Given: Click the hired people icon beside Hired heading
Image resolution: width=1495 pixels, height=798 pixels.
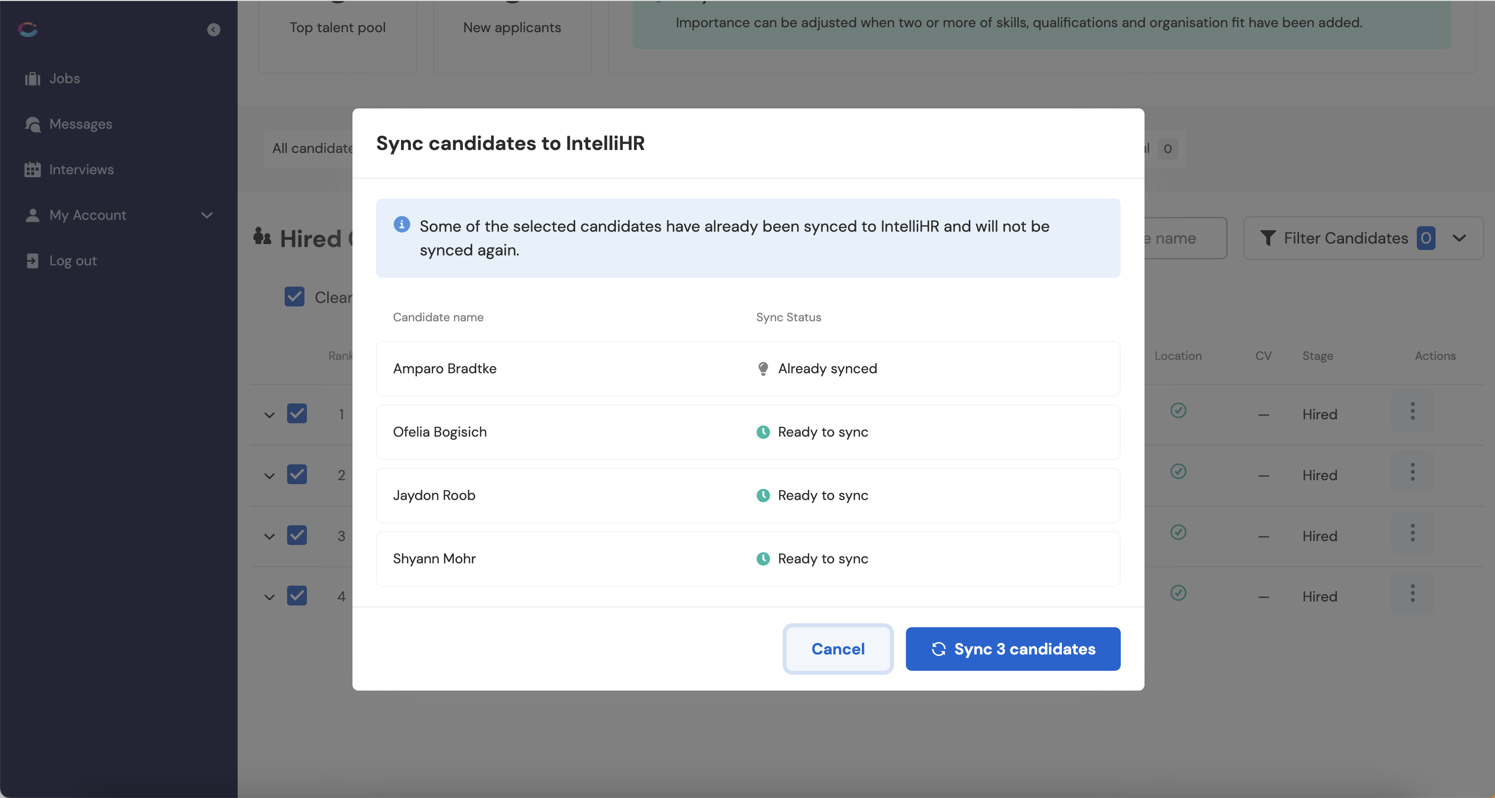Looking at the screenshot, I should tap(262, 236).
